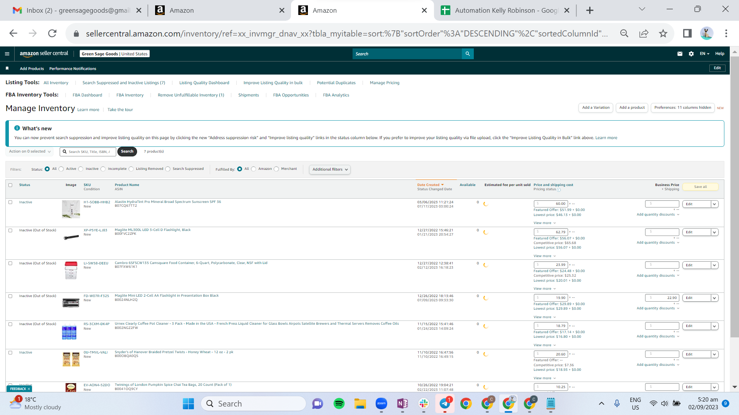The width and height of the screenshot is (739, 415).
Task: Select Fulfilled By Amazon radio
Action: click(x=254, y=169)
